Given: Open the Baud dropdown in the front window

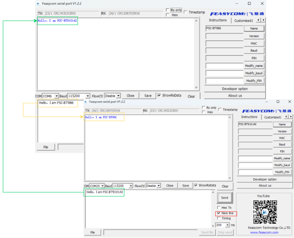Looking at the screenshot, I should coord(131,186).
